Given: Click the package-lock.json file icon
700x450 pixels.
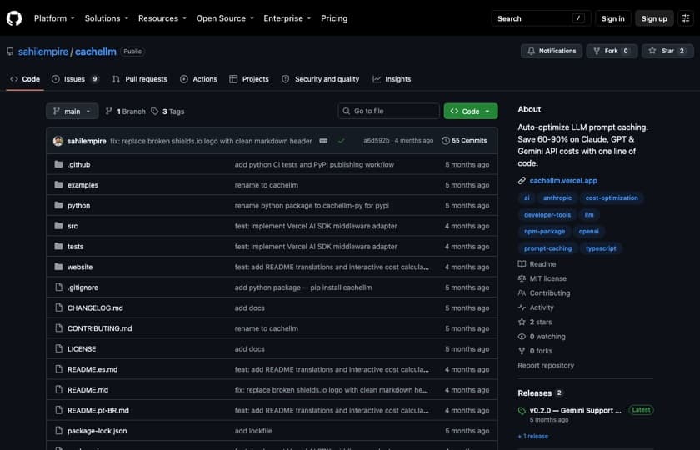Looking at the screenshot, I should [x=58, y=431].
